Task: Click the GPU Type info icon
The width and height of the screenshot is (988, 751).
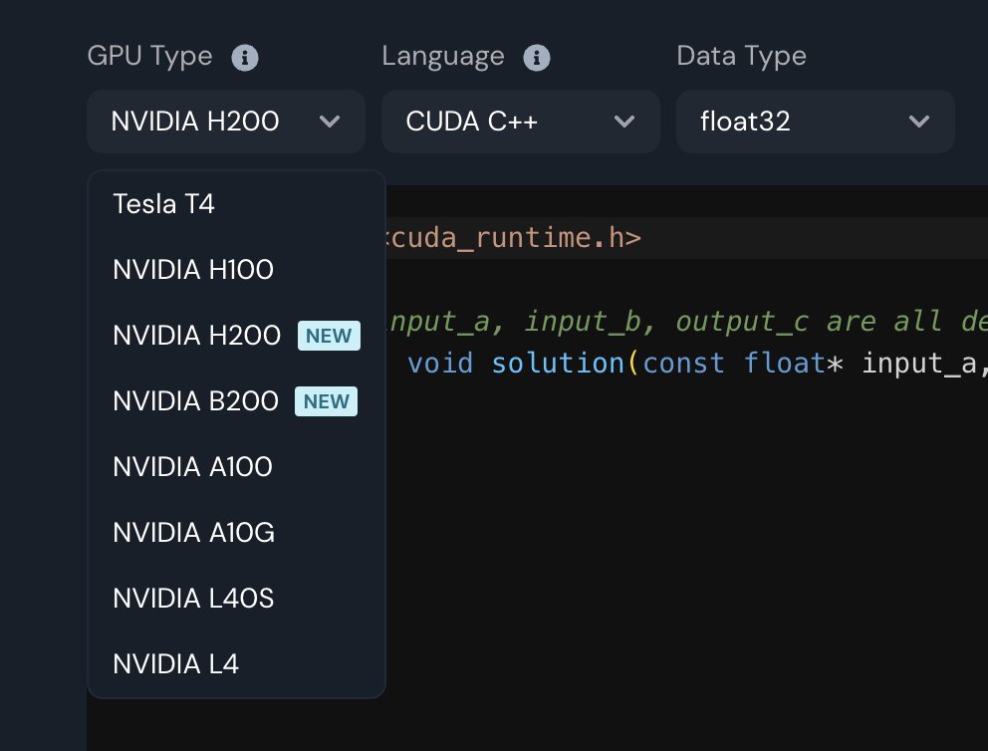Action: click(x=244, y=58)
